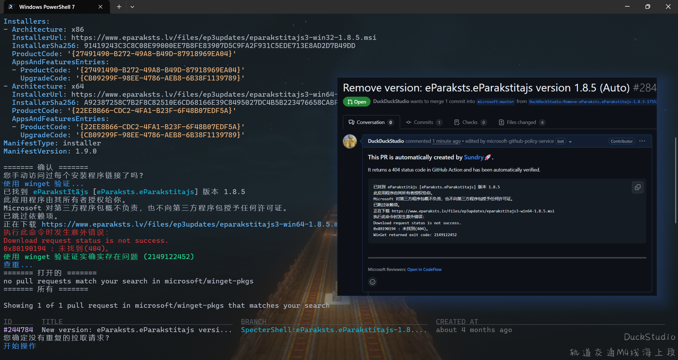
Task: Click pull request ID #244784 in terminal
Action: click(18, 330)
